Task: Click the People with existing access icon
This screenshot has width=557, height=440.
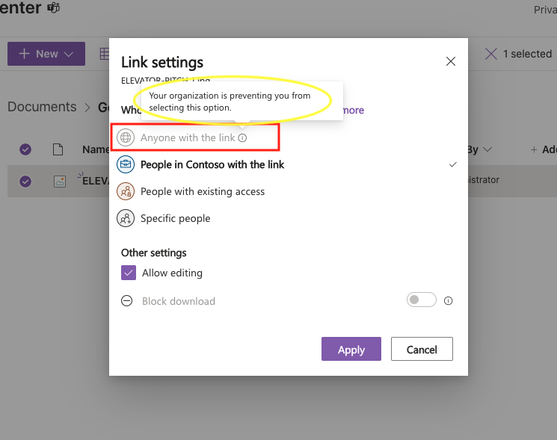Action: [x=126, y=191]
